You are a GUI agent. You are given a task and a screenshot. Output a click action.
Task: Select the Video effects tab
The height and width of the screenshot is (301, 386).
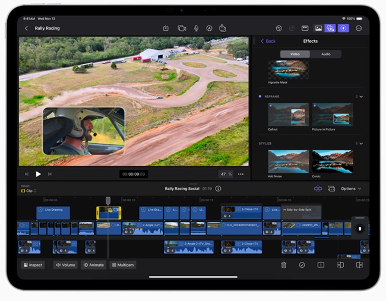295,54
